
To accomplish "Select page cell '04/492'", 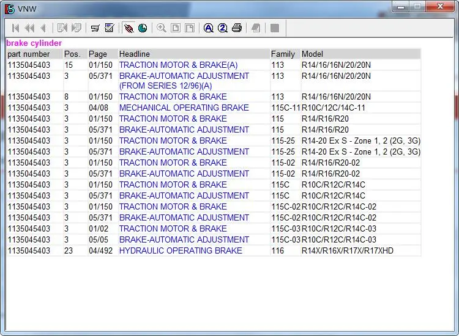I will 100,250.
